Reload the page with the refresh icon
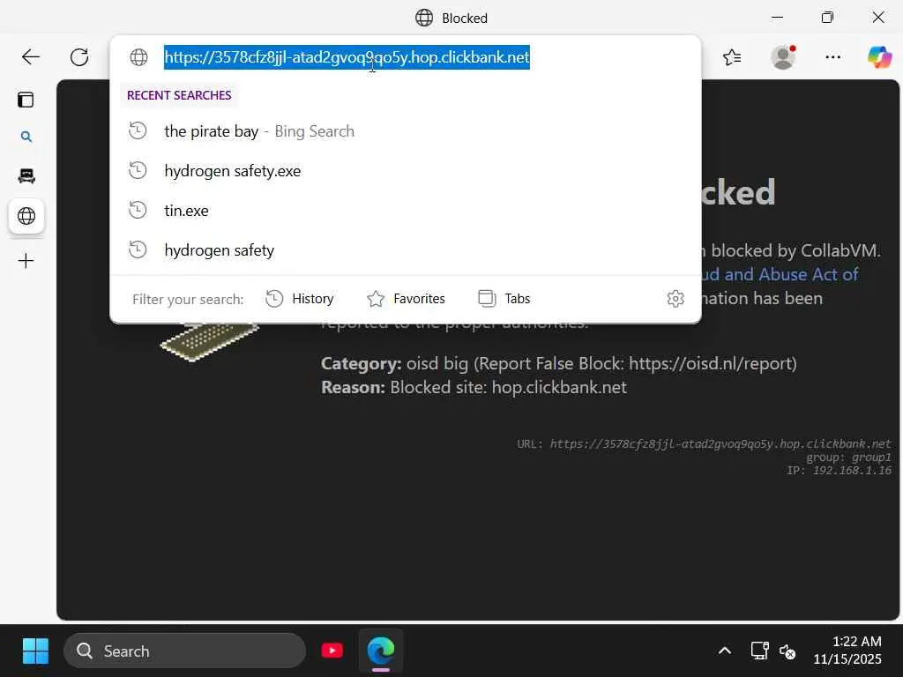 coord(79,57)
